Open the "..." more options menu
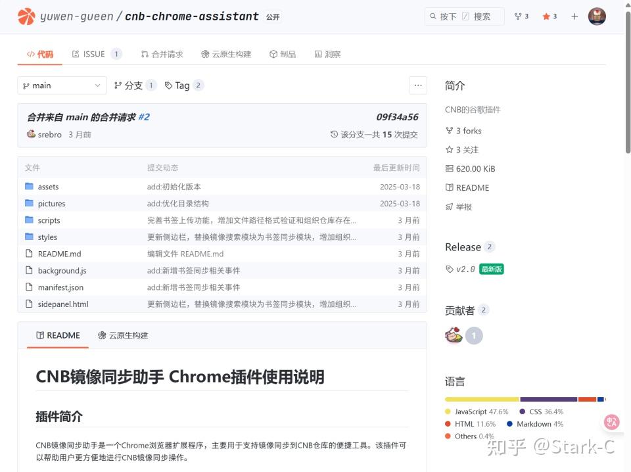 point(418,85)
